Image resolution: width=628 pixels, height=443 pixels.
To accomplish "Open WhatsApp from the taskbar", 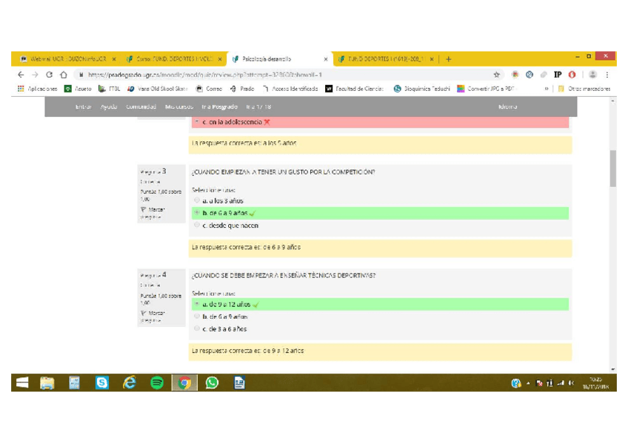I will (x=212, y=382).
